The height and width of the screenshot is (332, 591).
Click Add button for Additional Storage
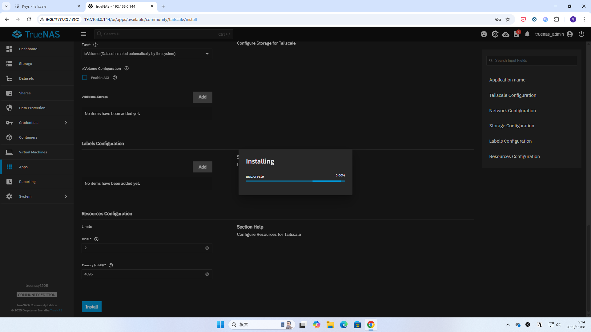click(x=202, y=97)
